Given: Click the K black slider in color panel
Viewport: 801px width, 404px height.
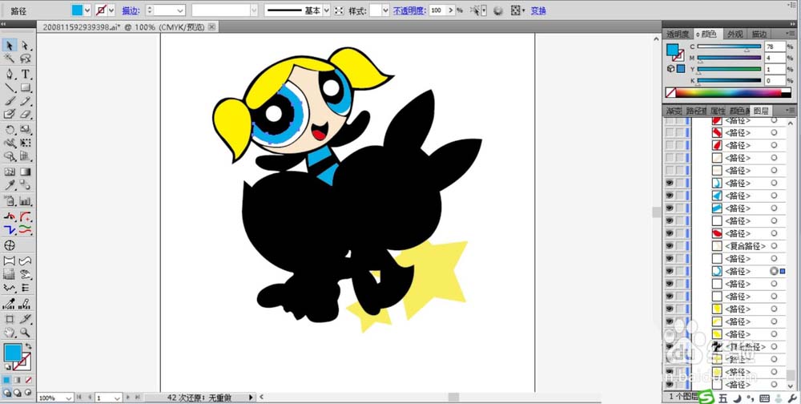Looking at the screenshot, I should coord(729,80).
